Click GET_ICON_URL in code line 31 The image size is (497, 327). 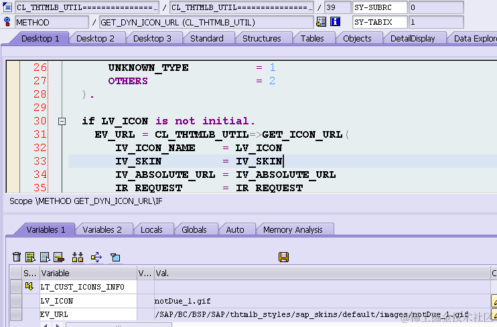pyautogui.click(x=302, y=134)
